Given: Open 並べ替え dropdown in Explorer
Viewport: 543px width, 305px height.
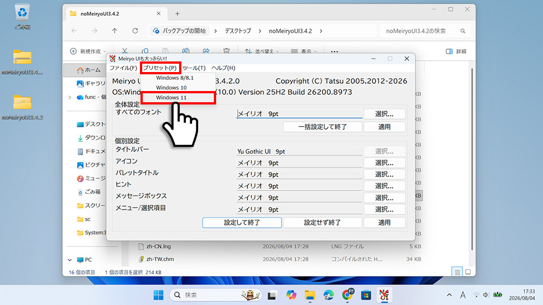Looking at the screenshot, I should pyautogui.click(x=262, y=51).
